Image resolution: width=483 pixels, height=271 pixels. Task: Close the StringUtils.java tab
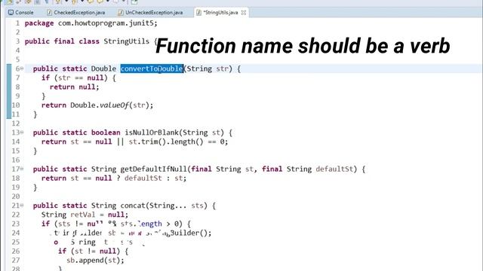click(x=244, y=13)
